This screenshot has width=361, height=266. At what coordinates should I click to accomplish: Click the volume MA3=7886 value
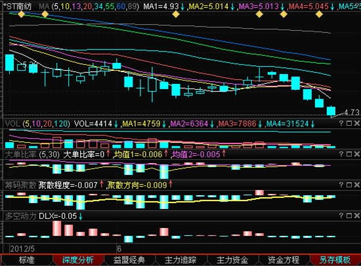[238, 124]
